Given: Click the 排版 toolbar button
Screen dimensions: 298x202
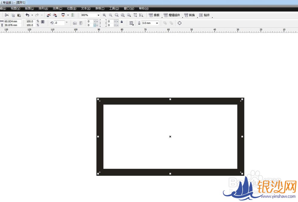Looking at the screenshot, I should [x=154, y=15].
